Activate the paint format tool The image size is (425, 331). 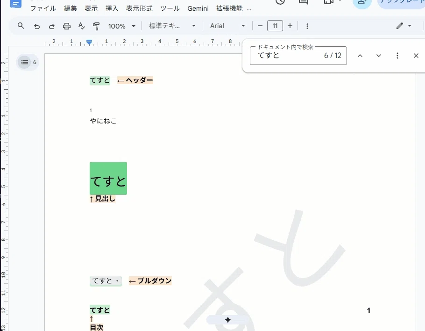(x=96, y=26)
